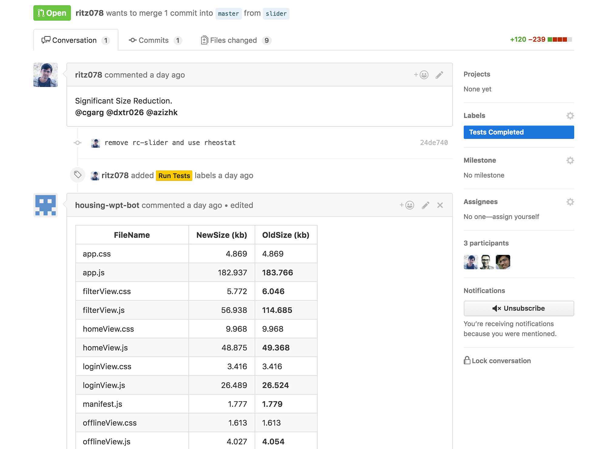The width and height of the screenshot is (607, 449).
Task: Hide housing-wpt-bot's comment via the X icon
Action: [440, 205]
